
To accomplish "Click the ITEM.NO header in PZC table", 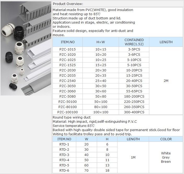I will 68,42.
